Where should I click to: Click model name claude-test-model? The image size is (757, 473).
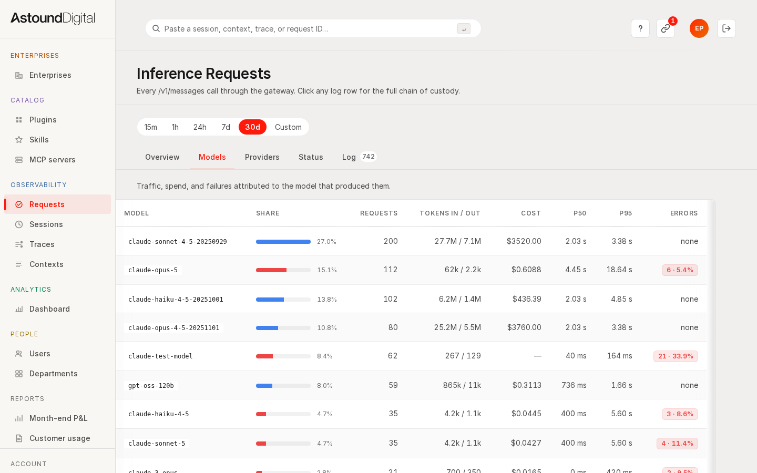pos(160,356)
